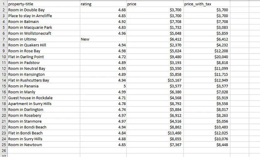Select row 7 header
The width and height of the screenshot is (260, 157).
click(x=3, y=39)
